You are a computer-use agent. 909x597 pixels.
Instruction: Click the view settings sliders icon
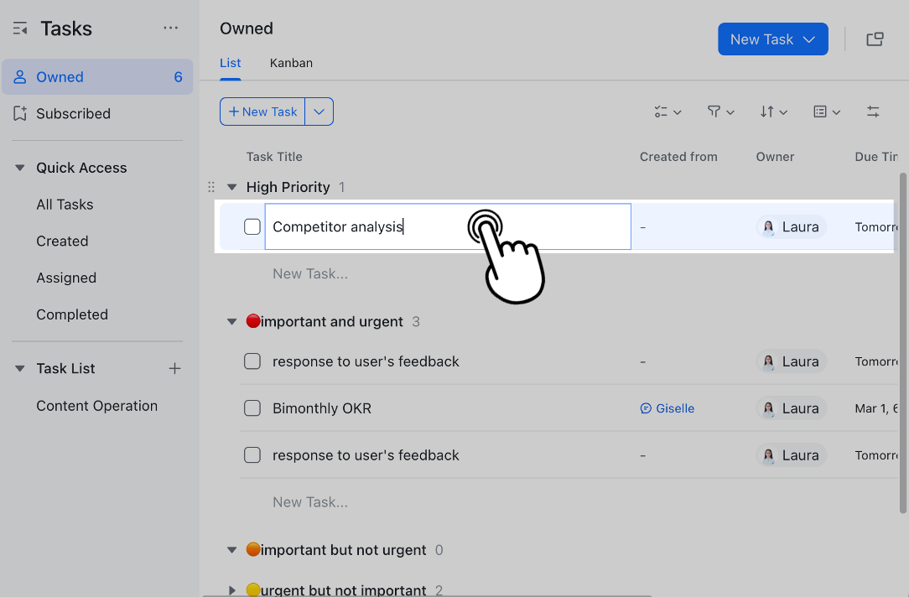[x=873, y=111]
